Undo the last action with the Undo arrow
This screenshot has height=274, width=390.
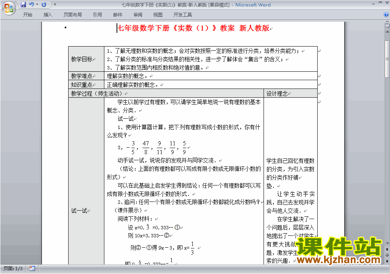31,5
